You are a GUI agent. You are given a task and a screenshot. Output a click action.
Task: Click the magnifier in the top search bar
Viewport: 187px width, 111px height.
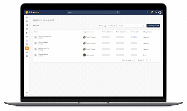[x=118, y=12]
